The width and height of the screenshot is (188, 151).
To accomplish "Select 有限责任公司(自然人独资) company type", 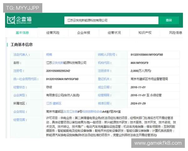I will tap(63, 95).
